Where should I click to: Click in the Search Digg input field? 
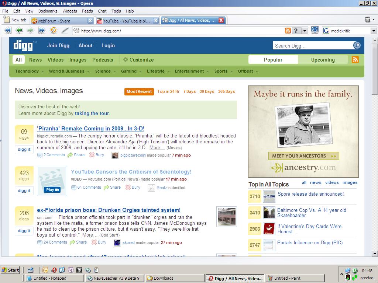313,45
